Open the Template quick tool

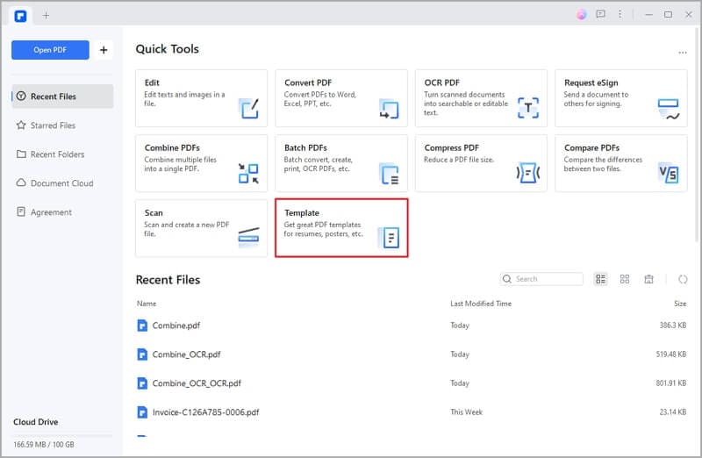(x=341, y=227)
